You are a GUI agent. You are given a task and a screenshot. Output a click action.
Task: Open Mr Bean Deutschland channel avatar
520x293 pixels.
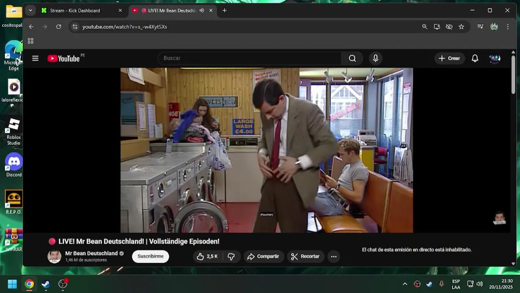point(54,256)
